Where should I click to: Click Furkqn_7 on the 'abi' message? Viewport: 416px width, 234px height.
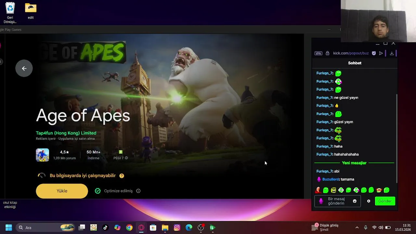pyautogui.click(x=324, y=171)
